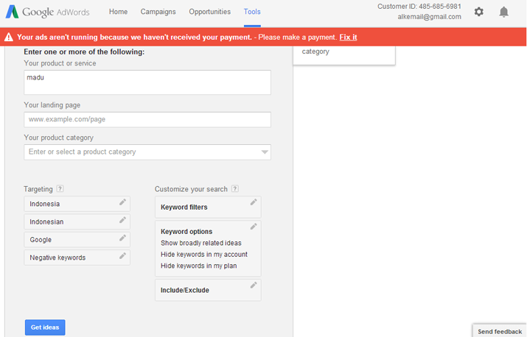Go to the Campaigns tab
The width and height of the screenshot is (527, 337).
[158, 12]
